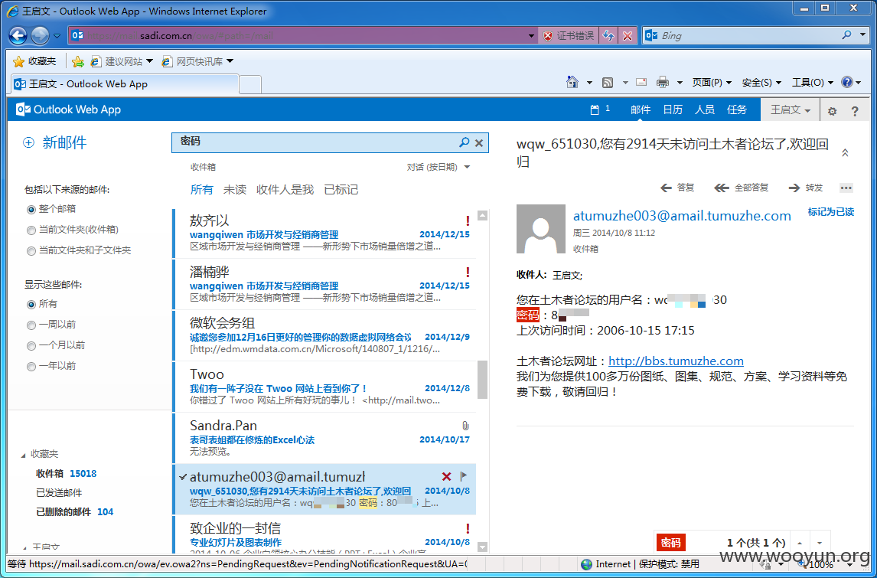Viewport: 877px width, 578px height.
Task: Switch to 人员 in the top navigation
Action: 705,109
